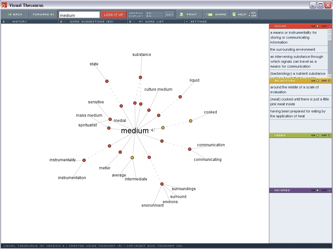Image resolution: width=333 pixels, height=249 pixels.
Task: Click the word surround in the graph
Action: pyautogui.click(x=178, y=197)
